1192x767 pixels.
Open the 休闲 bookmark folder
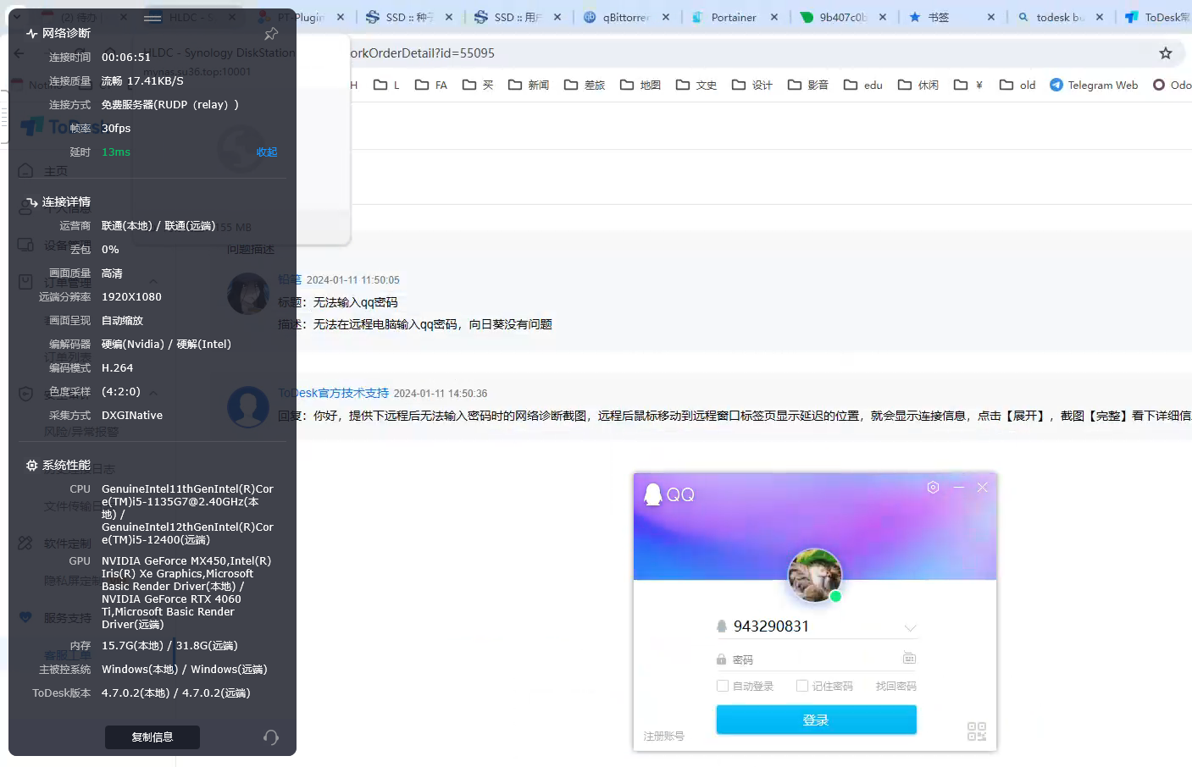[918, 85]
